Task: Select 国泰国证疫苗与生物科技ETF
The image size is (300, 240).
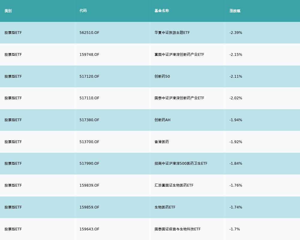Action: click(177, 229)
